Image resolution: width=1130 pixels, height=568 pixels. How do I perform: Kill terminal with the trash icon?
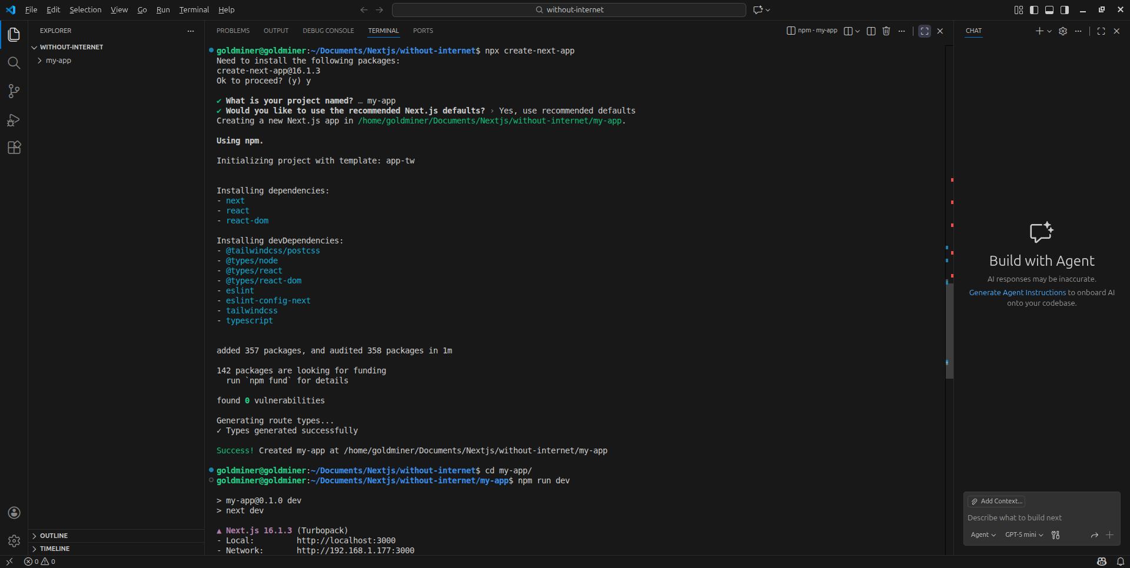886,31
